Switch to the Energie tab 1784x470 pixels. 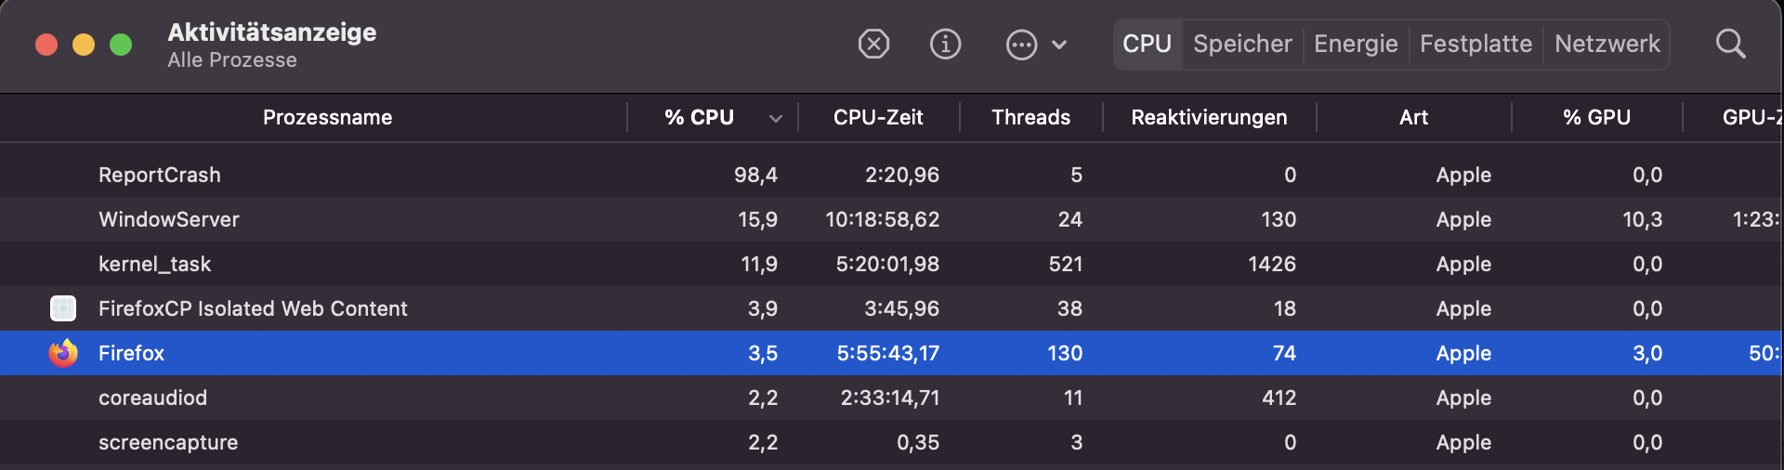[x=1356, y=44]
